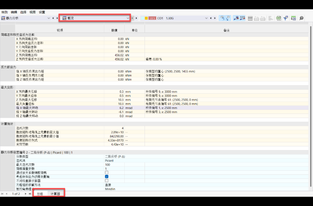Screen dimensions: 313x206
Task: Go to the previous page in page navigator
Action: point(7,194)
